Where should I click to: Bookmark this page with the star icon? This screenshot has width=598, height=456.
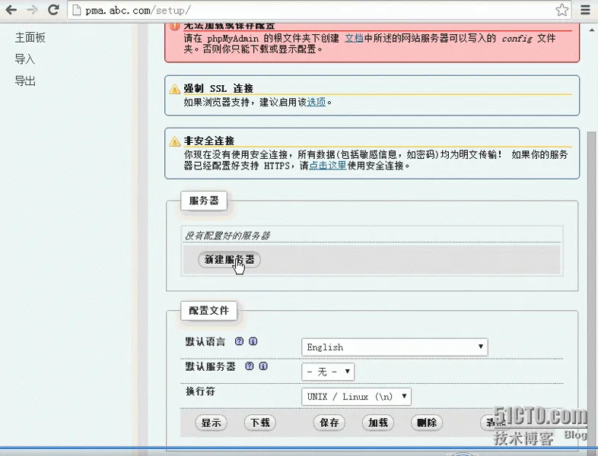click(x=561, y=10)
